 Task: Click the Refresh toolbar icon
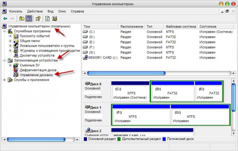pyautogui.click(x=48, y=18)
